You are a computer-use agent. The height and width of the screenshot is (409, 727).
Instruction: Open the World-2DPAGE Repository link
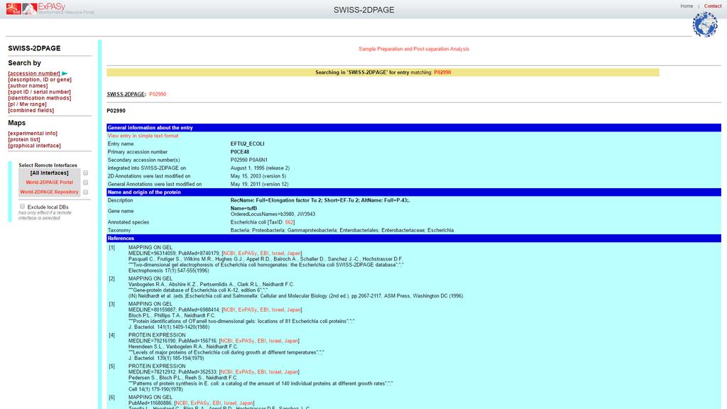click(x=49, y=192)
